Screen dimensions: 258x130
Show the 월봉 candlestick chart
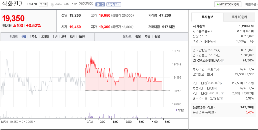coord(157,37)
